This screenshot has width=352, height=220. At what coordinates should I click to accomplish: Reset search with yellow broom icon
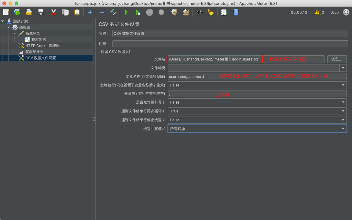[211, 12]
